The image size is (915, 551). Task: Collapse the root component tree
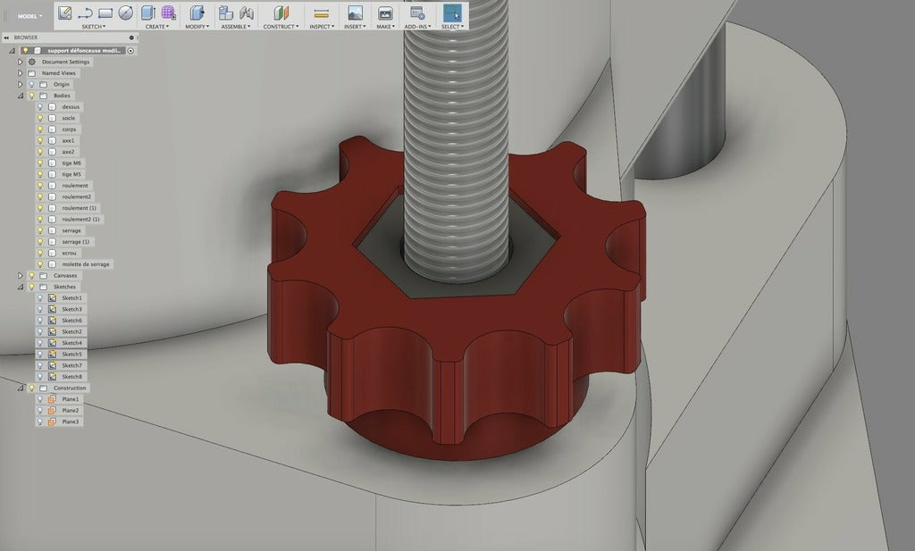[x=12, y=51]
